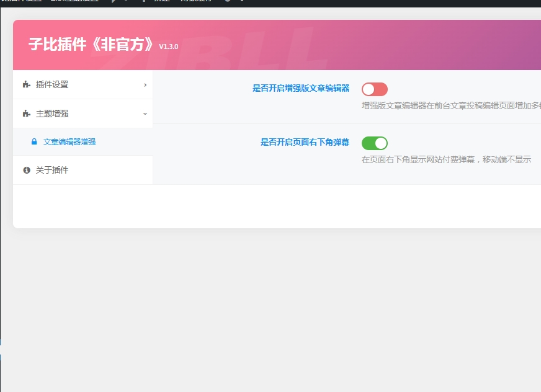This screenshot has width=541, height=392.
Task: Click the 是否开启页面右下角弹幕 label
Action: 305,142
